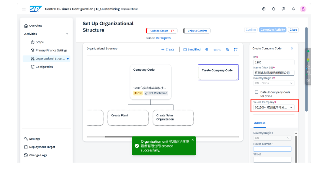Zoom in on the organizational structure
The width and height of the screenshot is (328, 193).
tap(207, 50)
